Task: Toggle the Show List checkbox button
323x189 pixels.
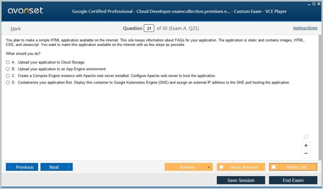Action: tap(293, 167)
